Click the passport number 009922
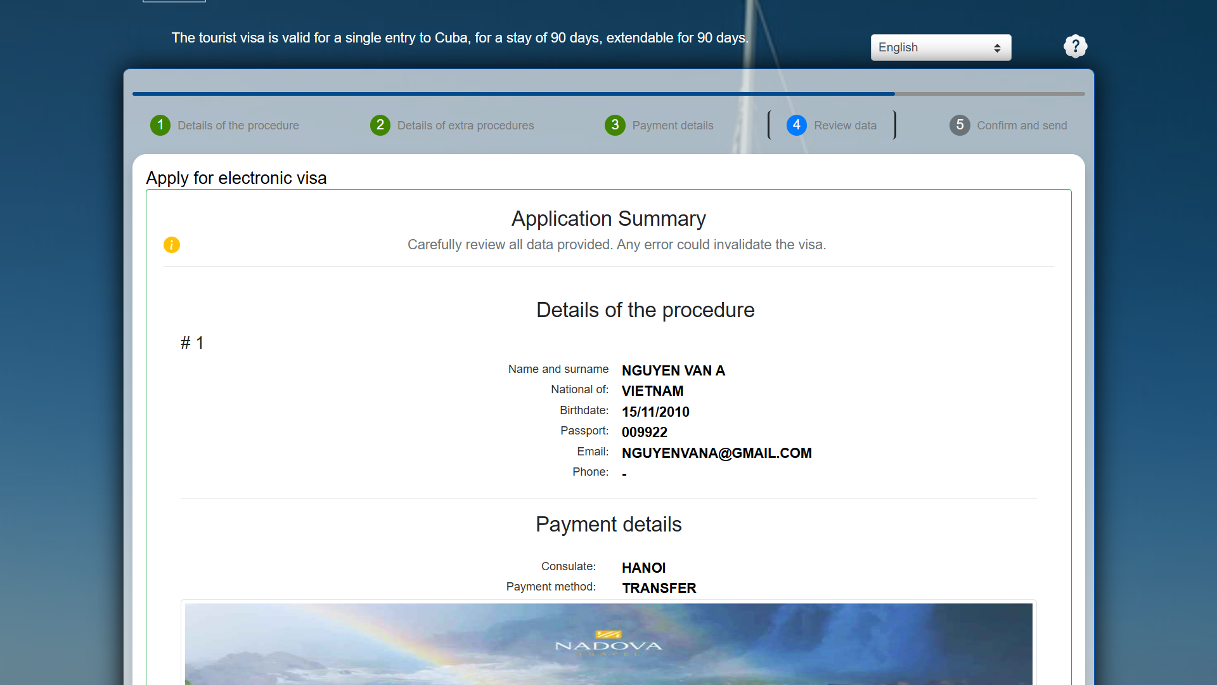Viewport: 1217px width, 685px height. [644, 433]
